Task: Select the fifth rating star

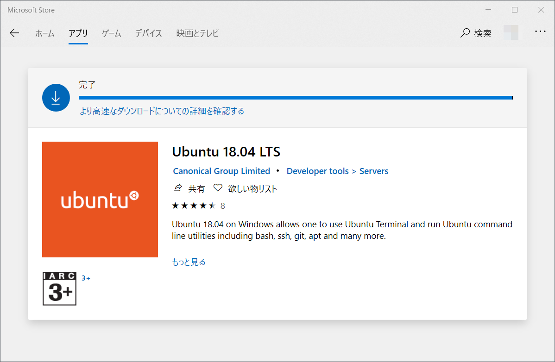Action: pos(212,205)
